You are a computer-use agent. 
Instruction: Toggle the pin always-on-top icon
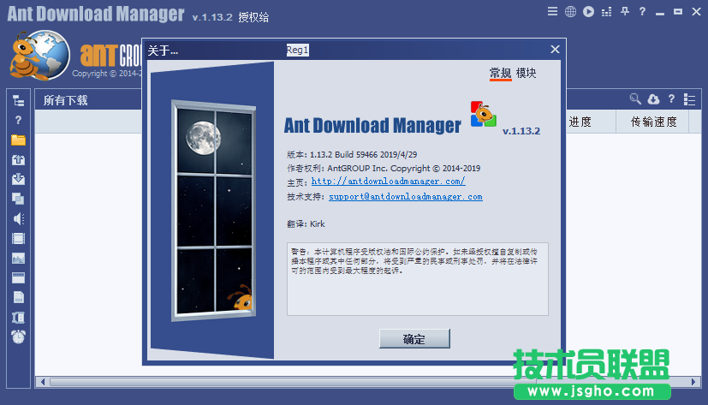click(624, 12)
